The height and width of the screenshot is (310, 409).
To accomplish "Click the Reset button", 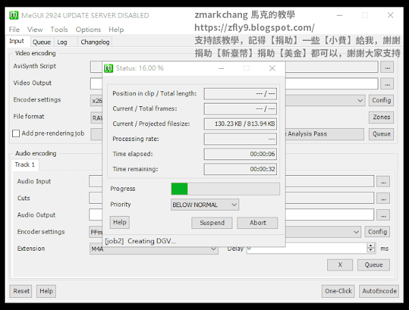I will [21, 291].
